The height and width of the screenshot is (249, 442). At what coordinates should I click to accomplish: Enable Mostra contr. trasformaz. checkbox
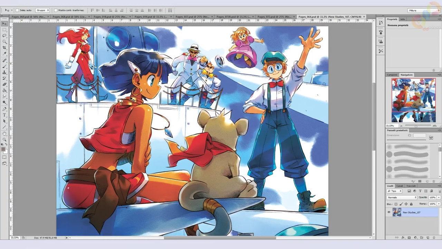56,10
